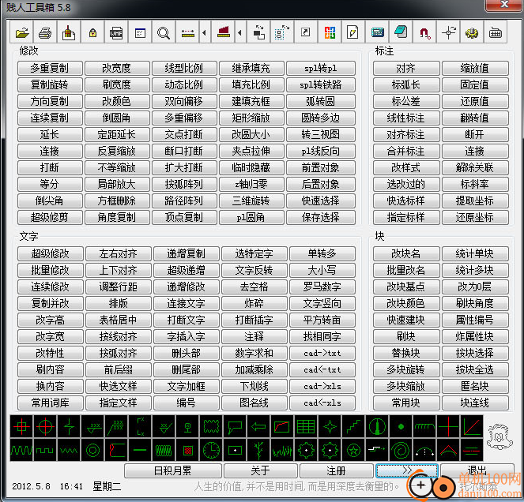Click the 改块名 button
Screen dimensions: 524x502
(406, 253)
